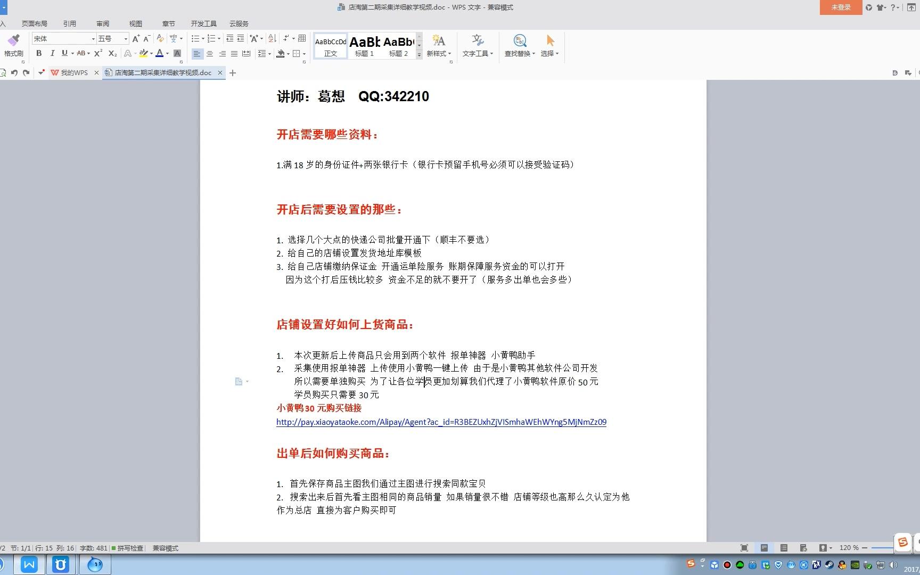Switch to outline view in the status bar

[x=784, y=548]
